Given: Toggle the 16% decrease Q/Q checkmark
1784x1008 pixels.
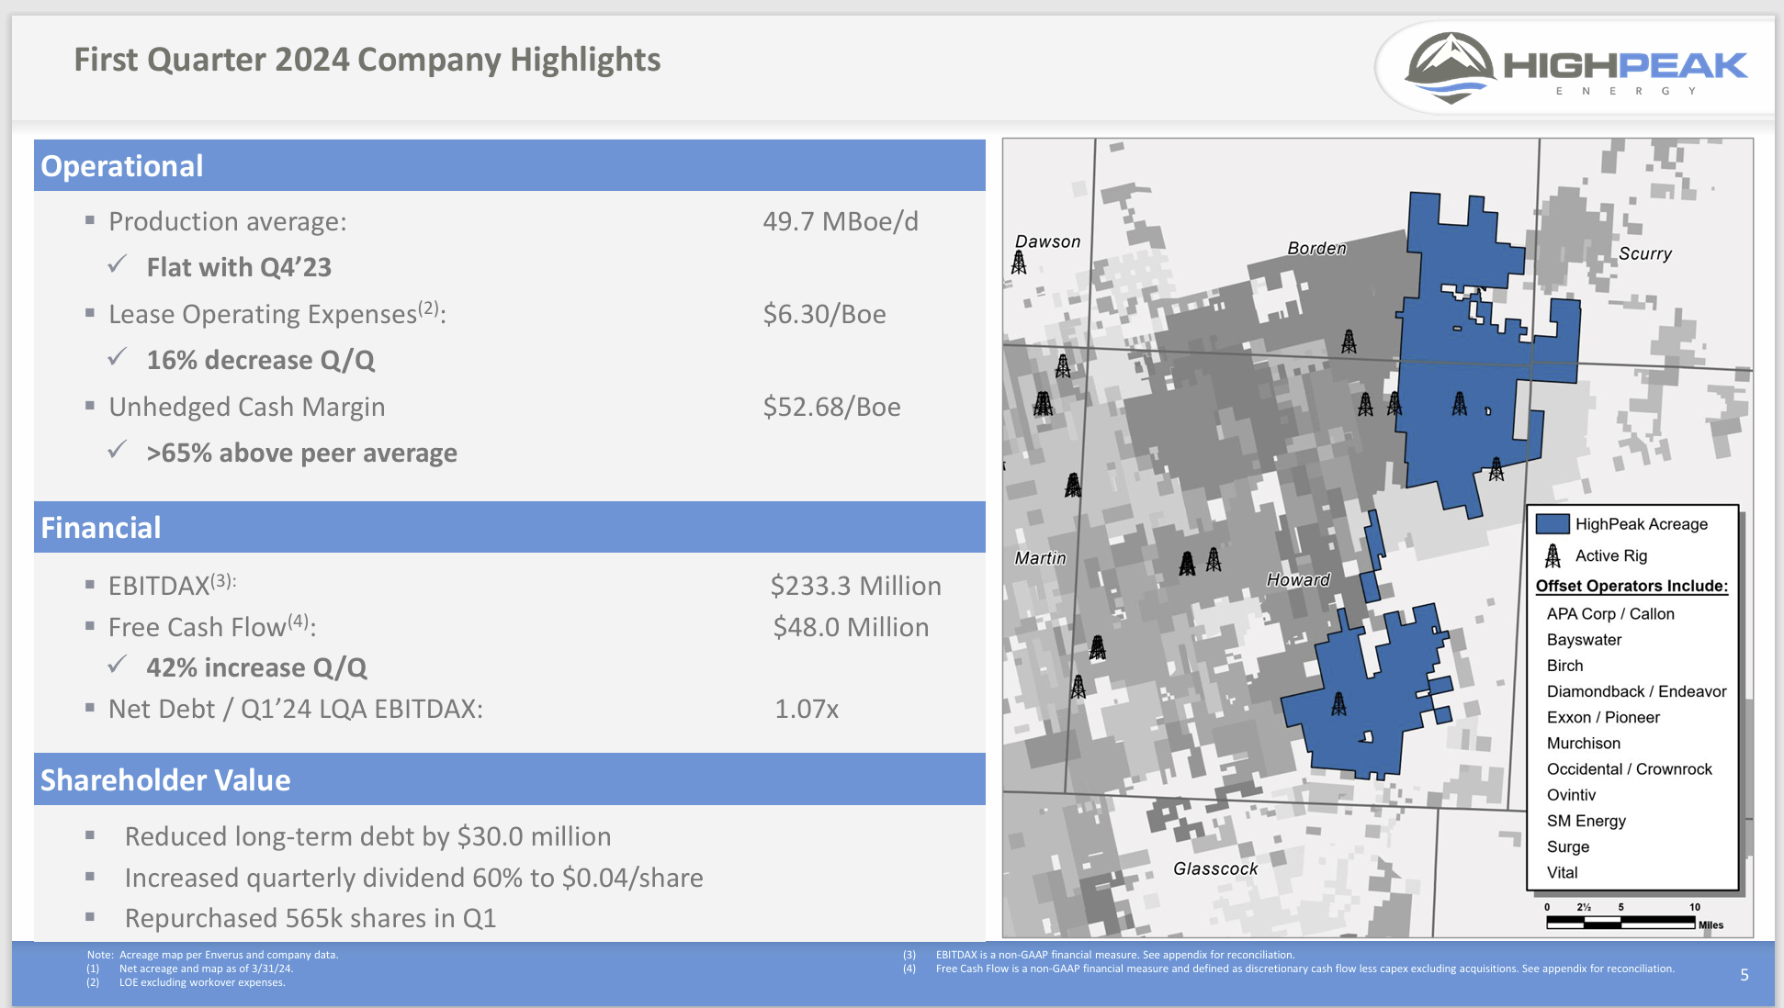Looking at the screenshot, I should pyautogui.click(x=118, y=358).
